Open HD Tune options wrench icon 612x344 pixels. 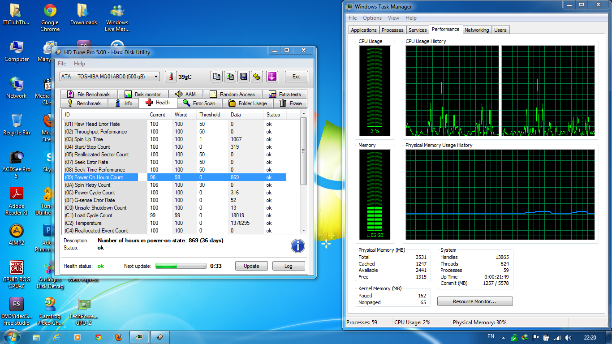[257, 77]
